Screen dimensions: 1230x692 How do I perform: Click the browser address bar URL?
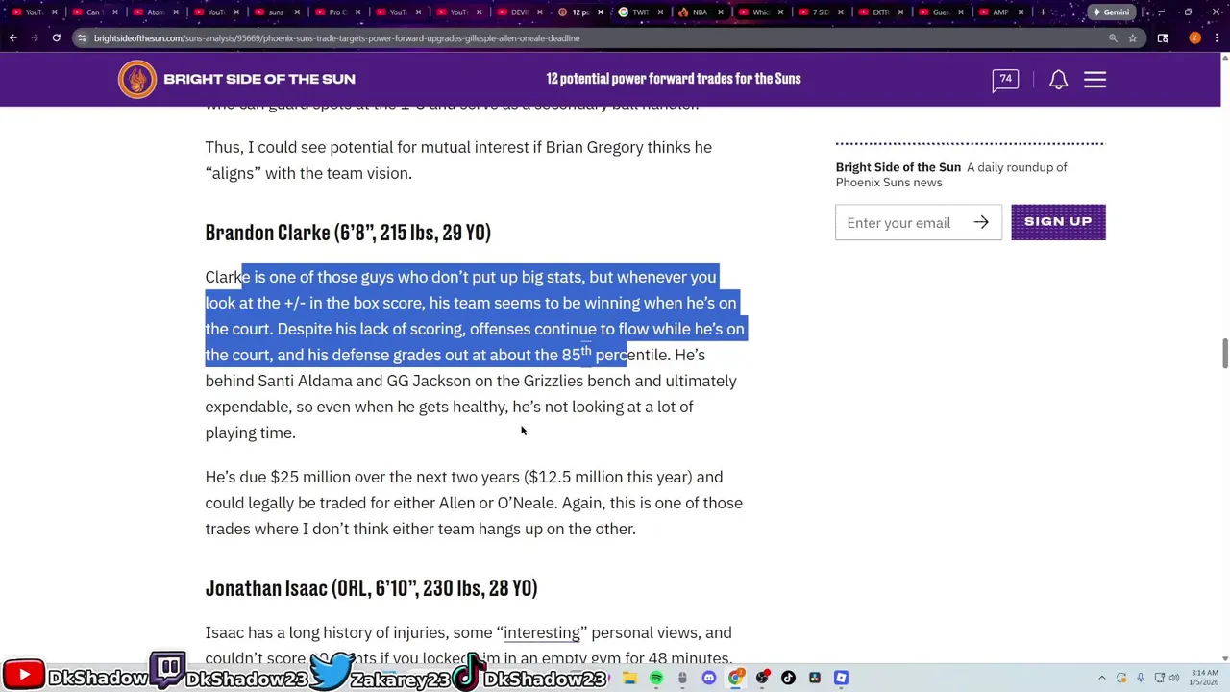click(336, 38)
